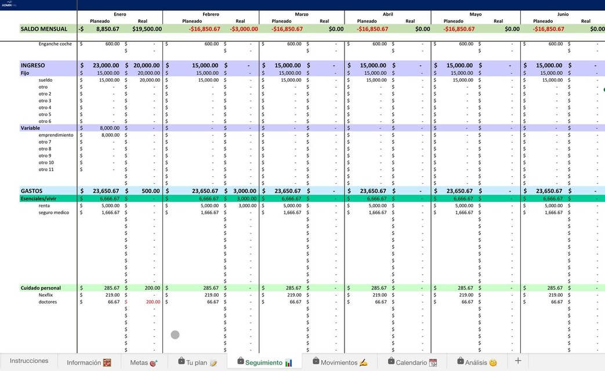605x371 pixels.
Task: Select INGRESO Enero planned 23,000.00 cell
Action: coord(106,66)
